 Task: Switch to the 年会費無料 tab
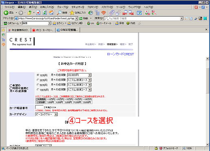click(x=19, y=30)
